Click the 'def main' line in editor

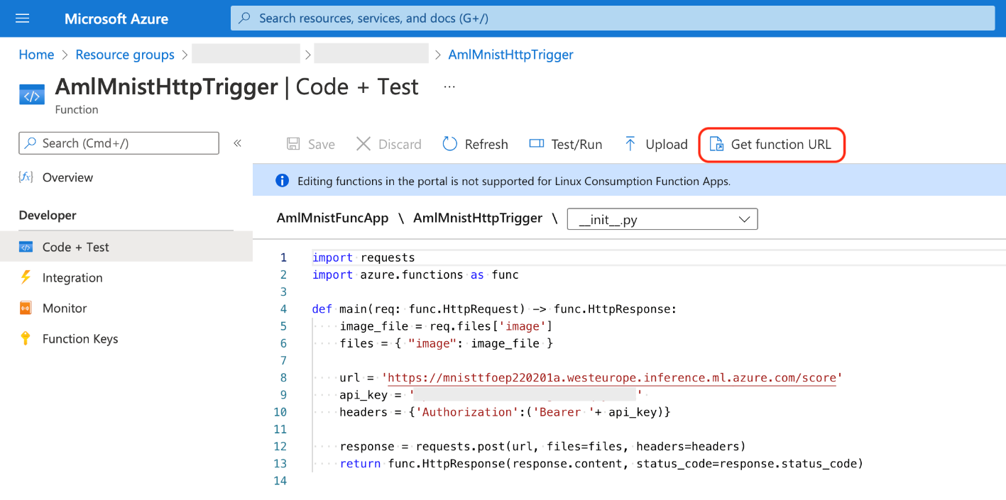click(x=495, y=309)
